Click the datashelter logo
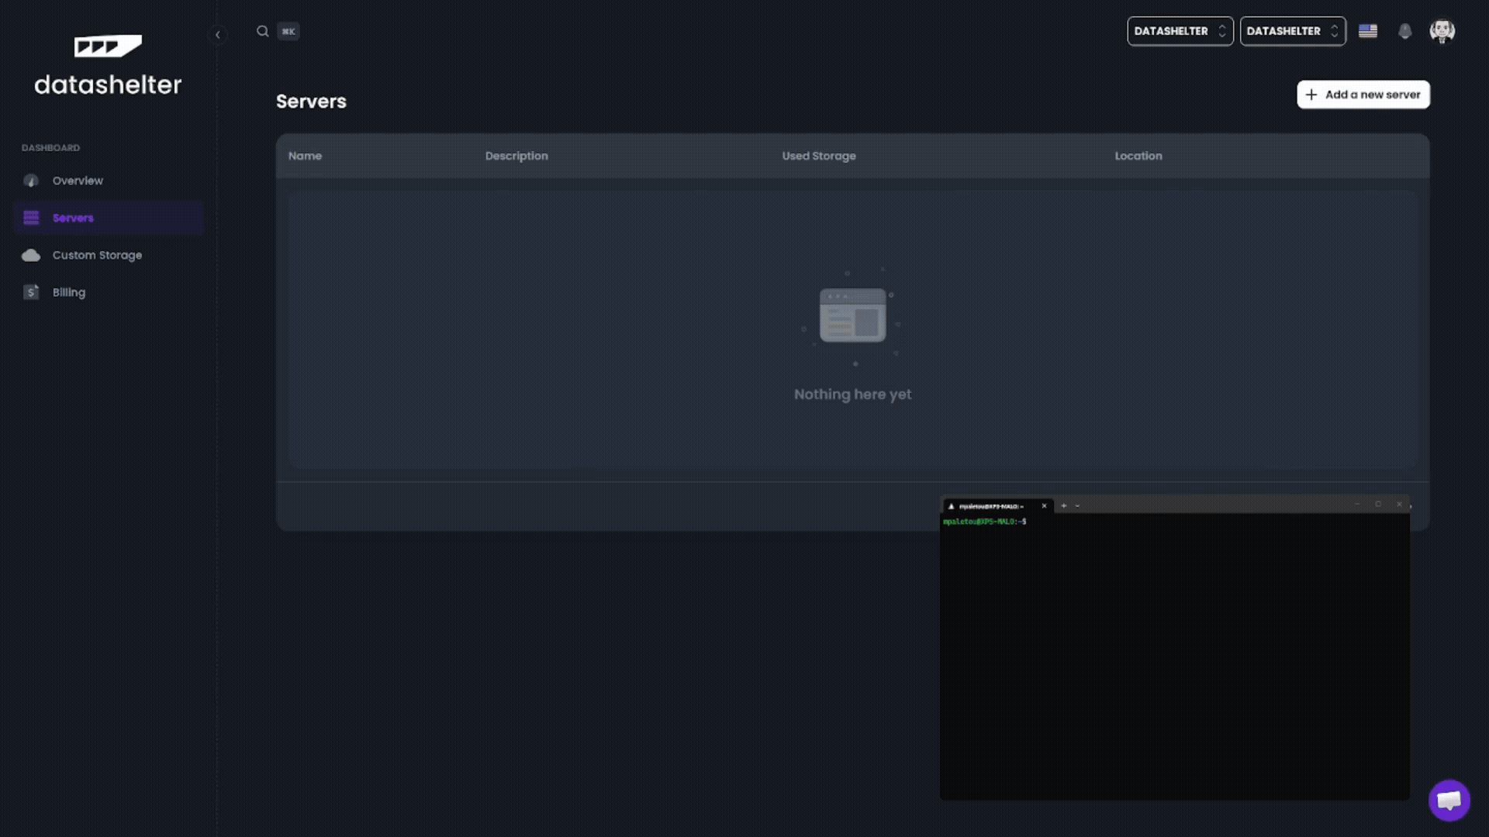The image size is (1489, 837). tap(109, 66)
